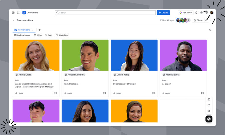The height and width of the screenshot is (135, 225).
Task: Click the blue Create button
Action: pyautogui.click(x=163, y=13)
